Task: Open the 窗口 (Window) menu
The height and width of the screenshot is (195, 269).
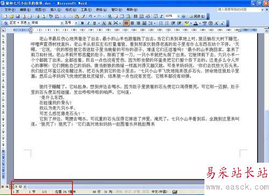Action: click(117, 10)
